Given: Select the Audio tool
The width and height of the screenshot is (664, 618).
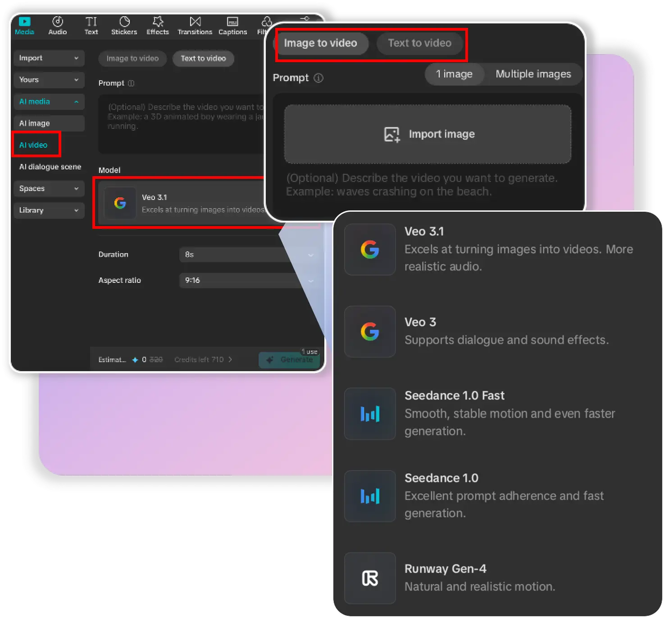Looking at the screenshot, I should tap(57, 25).
